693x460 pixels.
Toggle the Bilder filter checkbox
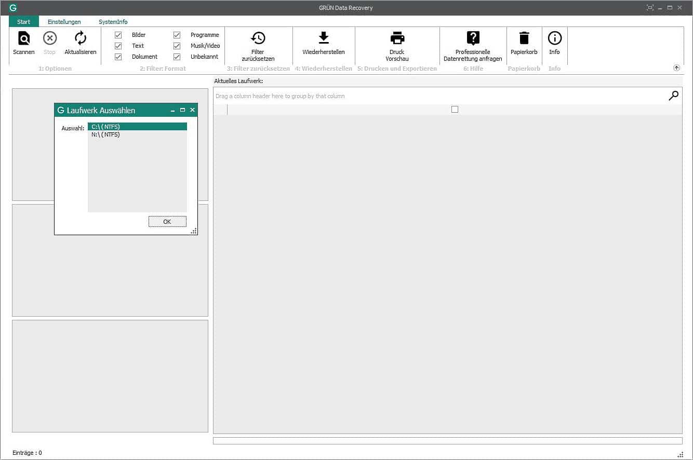(118, 35)
